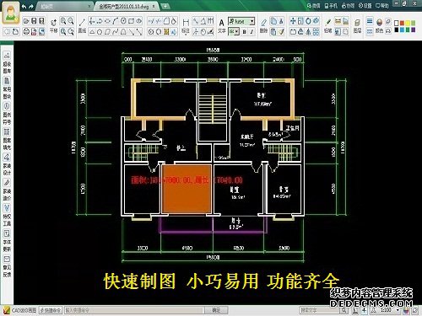Toggle bold text formatting

click(x=244, y=32)
